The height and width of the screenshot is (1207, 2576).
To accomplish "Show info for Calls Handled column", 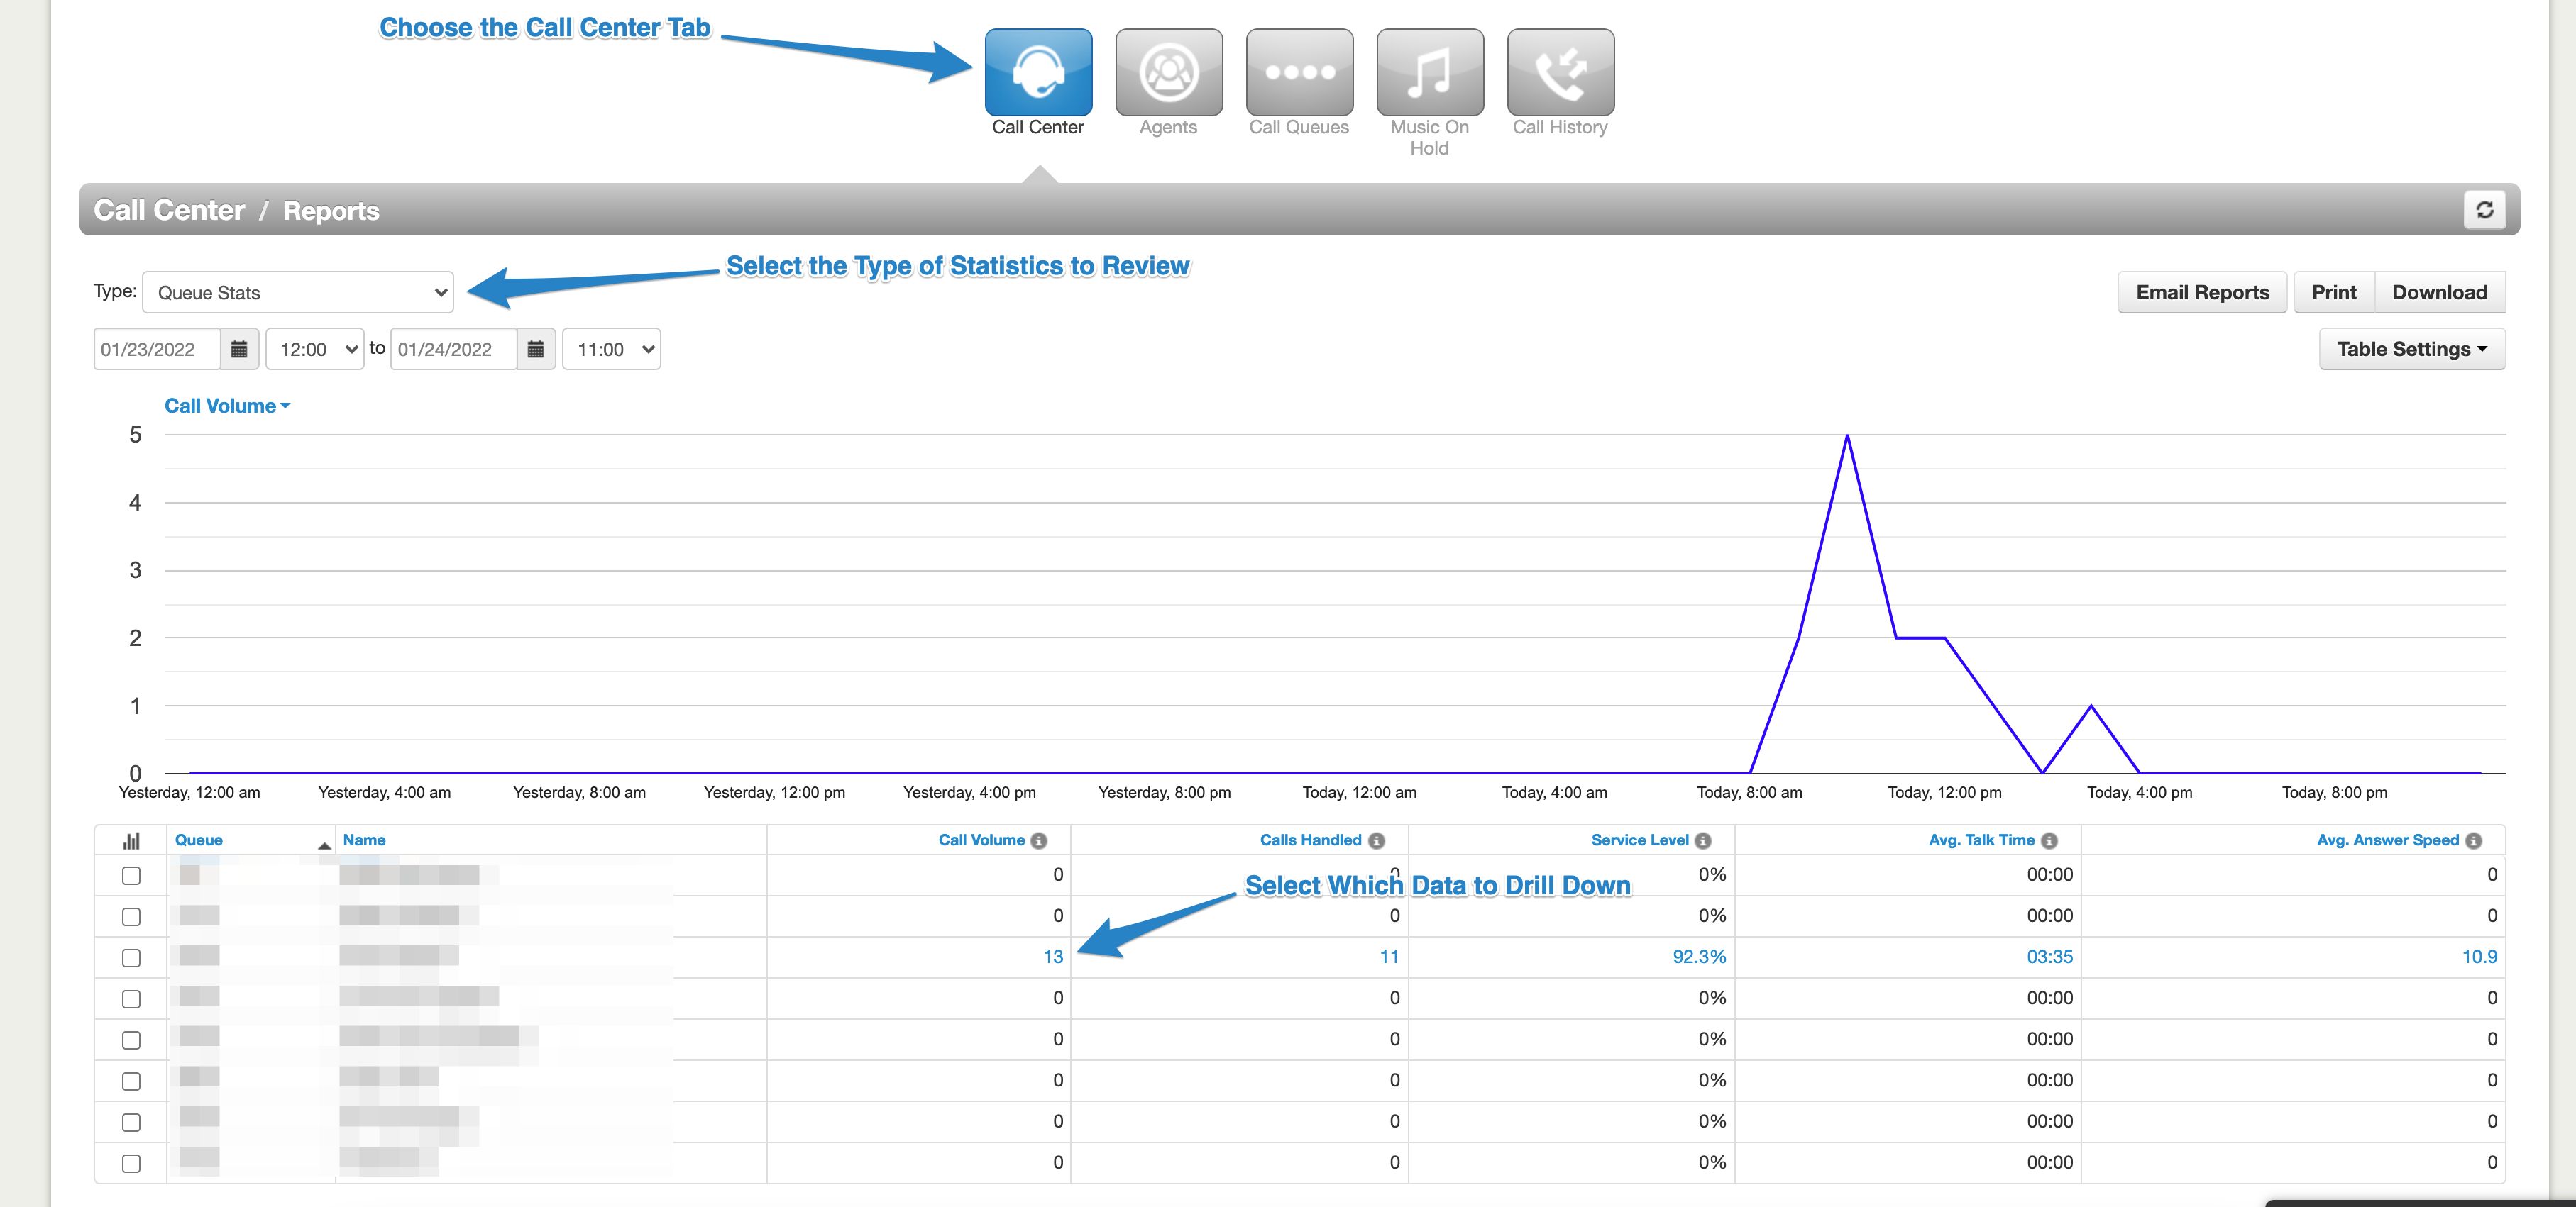I will (x=1376, y=840).
